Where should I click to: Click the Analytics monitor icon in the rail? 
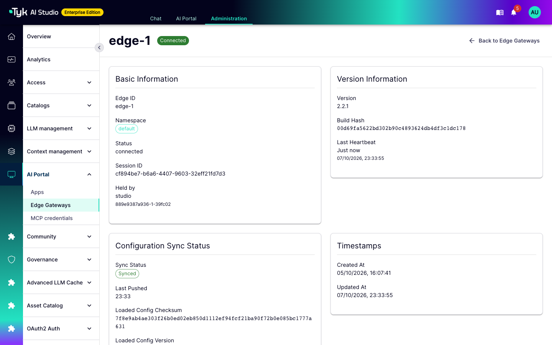pyautogui.click(x=11, y=59)
